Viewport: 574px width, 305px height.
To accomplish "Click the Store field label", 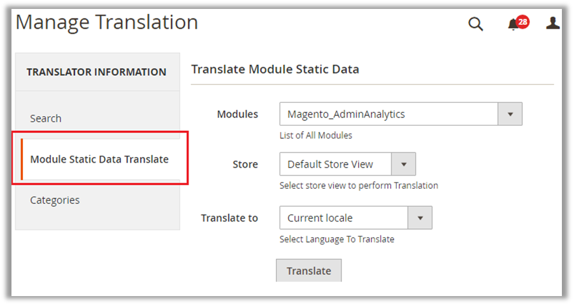I will (245, 164).
